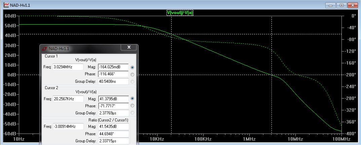
Task: Select Cursor 2 Mag radio button
Action: point(132,99)
